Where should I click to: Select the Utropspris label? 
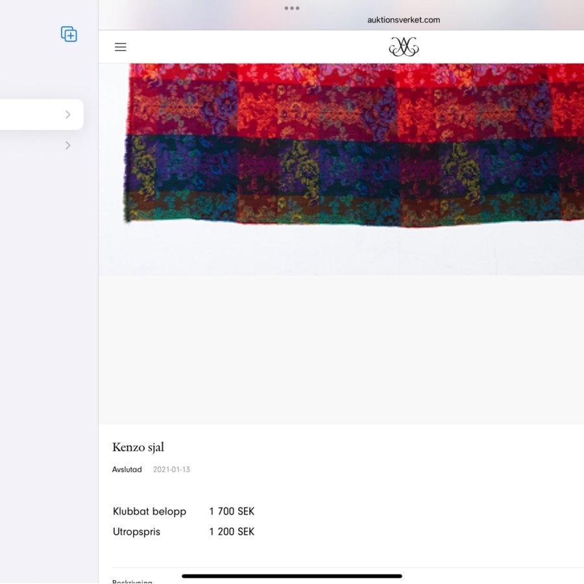(x=136, y=532)
